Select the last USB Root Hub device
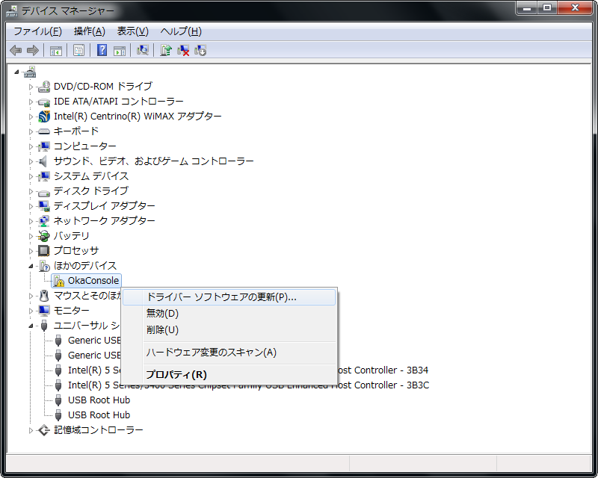The image size is (598, 478). (99, 415)
